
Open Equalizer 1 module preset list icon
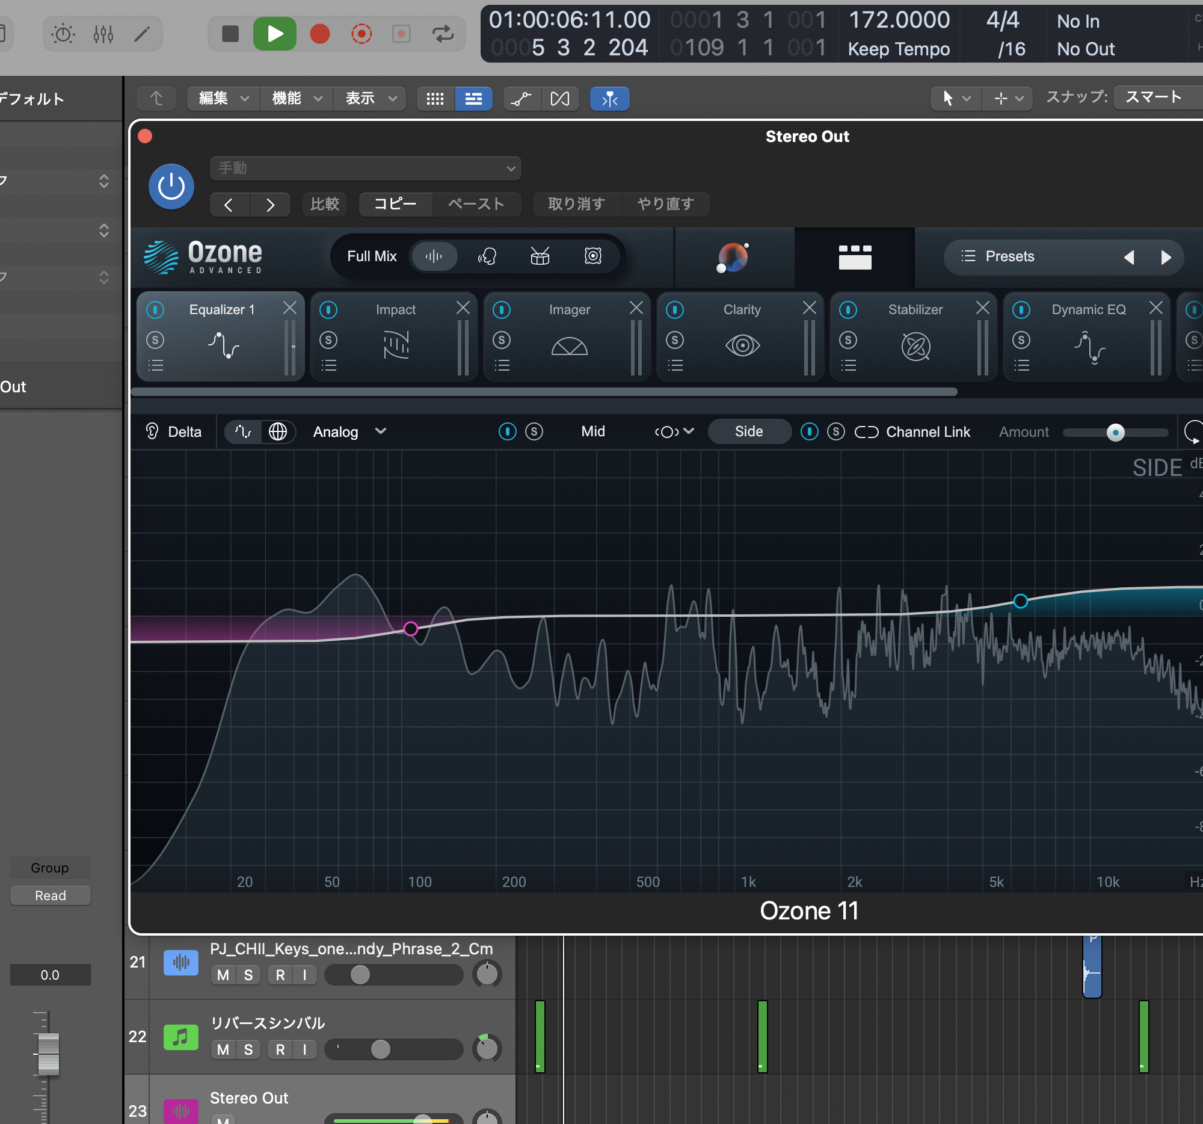156,365
